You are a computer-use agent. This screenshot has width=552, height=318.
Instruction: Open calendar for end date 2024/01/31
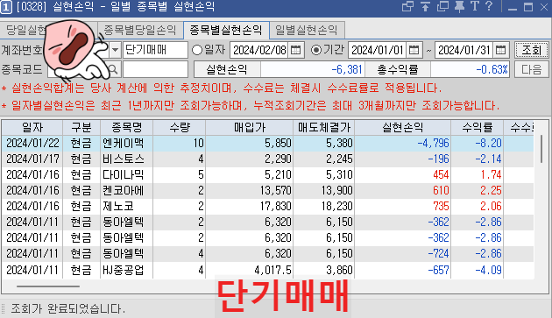pyautogui.click(x=500, y=50)
